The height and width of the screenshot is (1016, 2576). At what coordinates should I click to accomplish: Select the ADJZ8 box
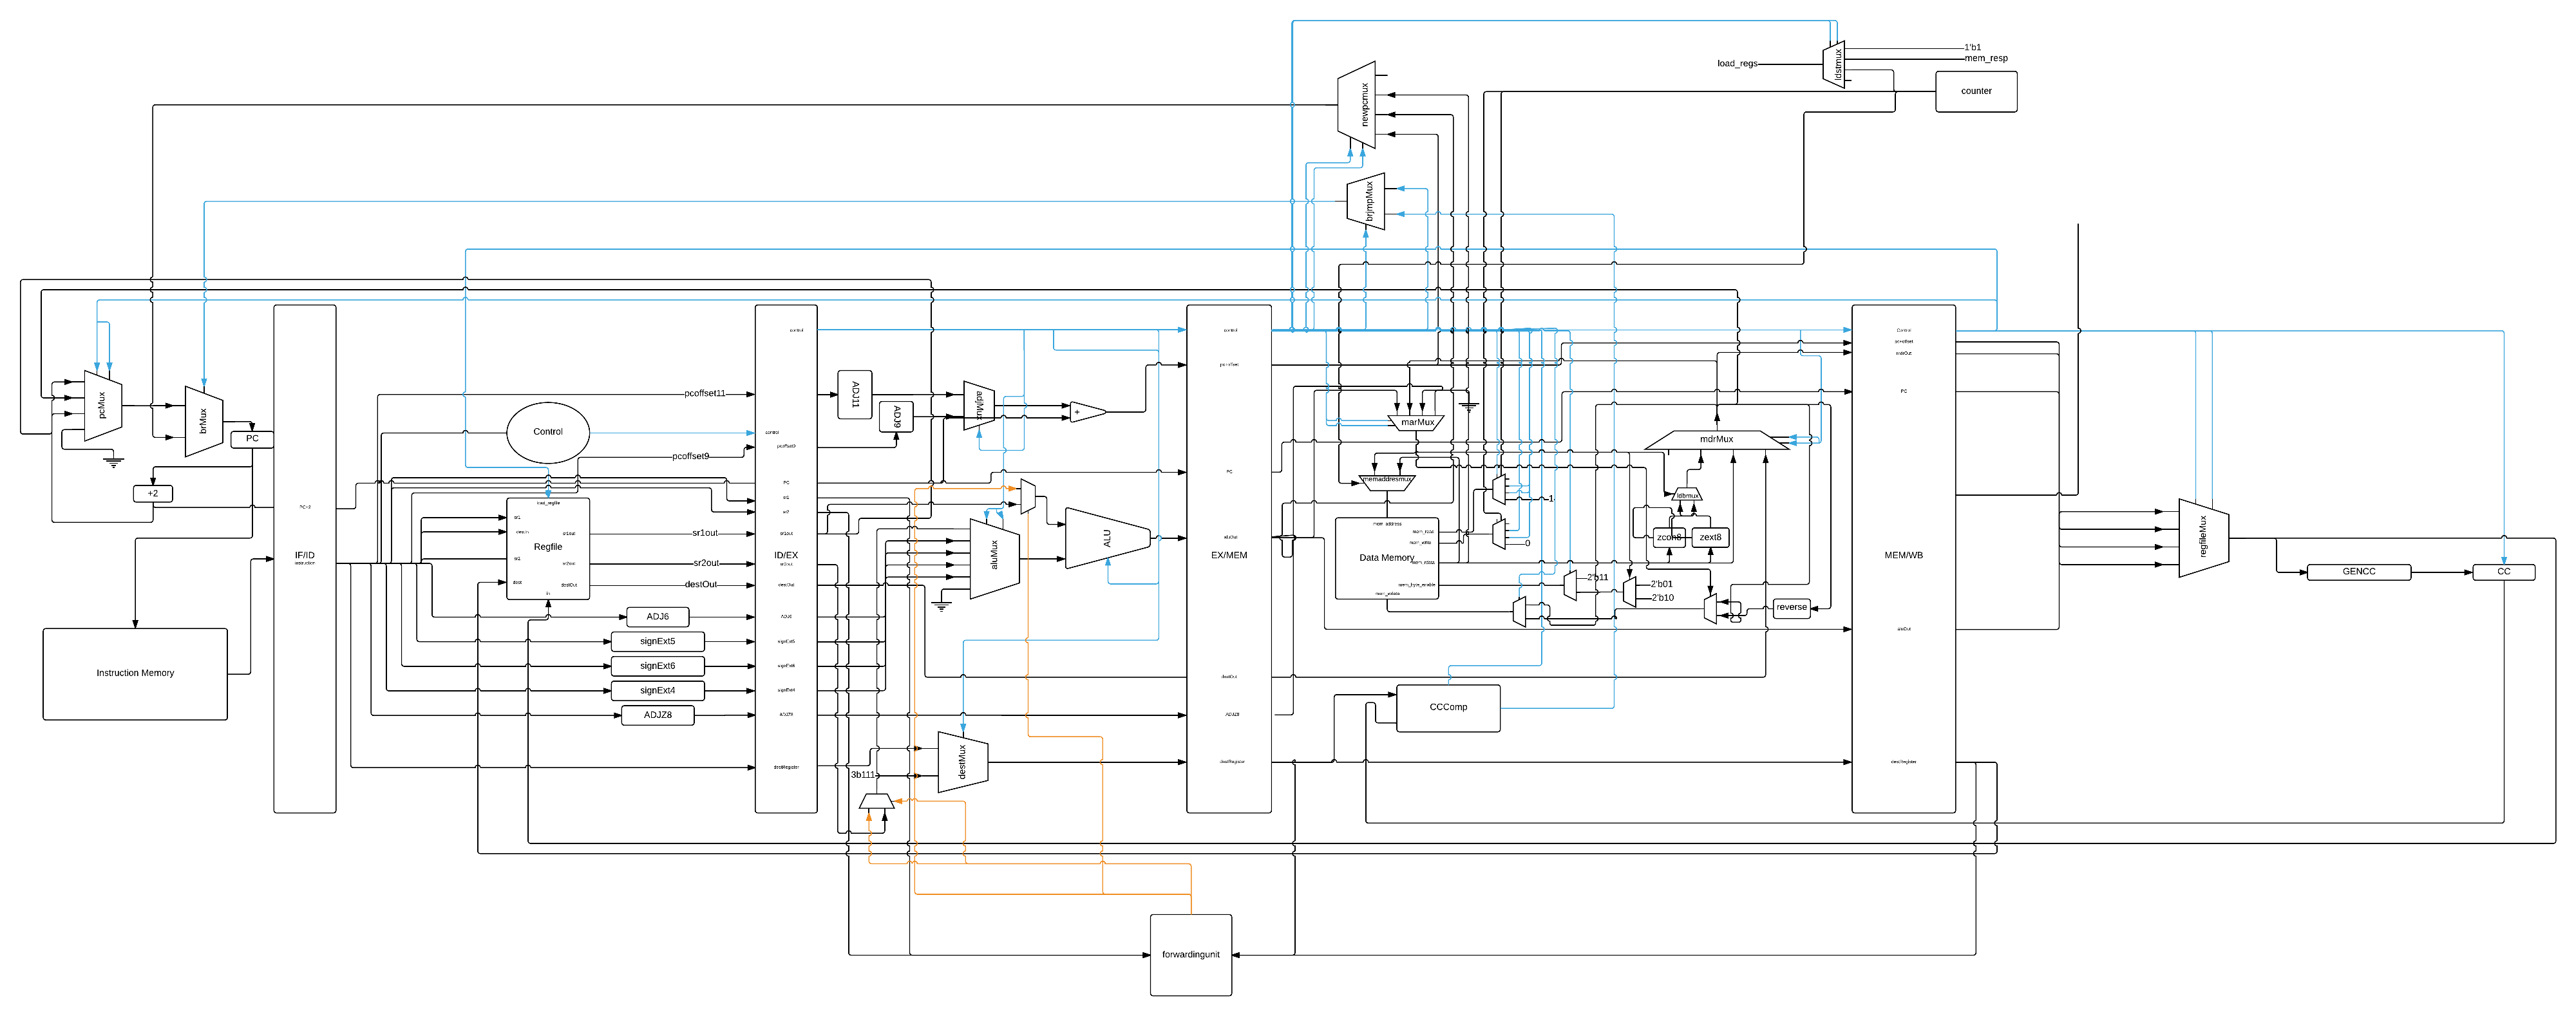658,716
